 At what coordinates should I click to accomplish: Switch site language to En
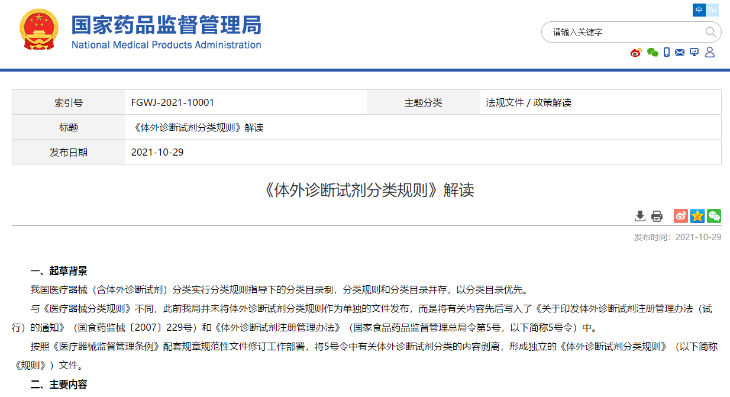click(712, 10)
